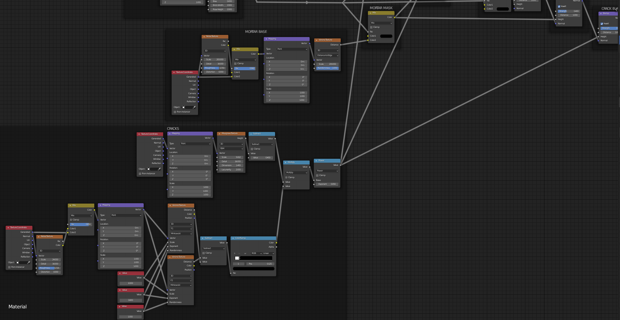Open the F1 feature dropdown in Voronoi Texture

[181, 229]
